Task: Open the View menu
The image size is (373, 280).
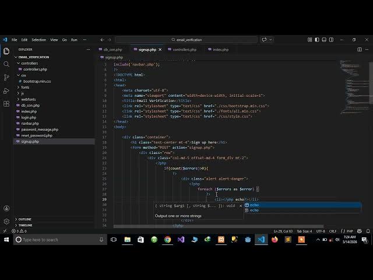Action: [x=54, y=40]
